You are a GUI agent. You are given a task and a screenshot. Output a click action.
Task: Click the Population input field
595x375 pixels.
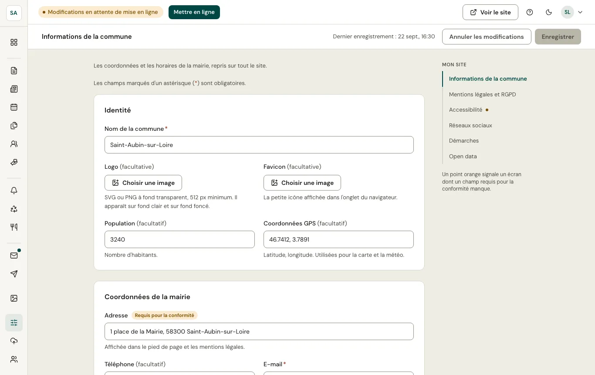click(x=179, y=239)
